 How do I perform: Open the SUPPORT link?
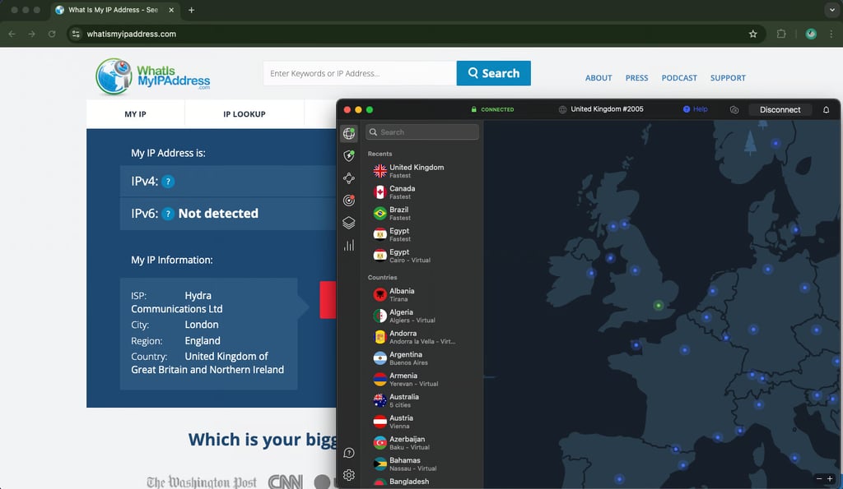pos(728,78)
